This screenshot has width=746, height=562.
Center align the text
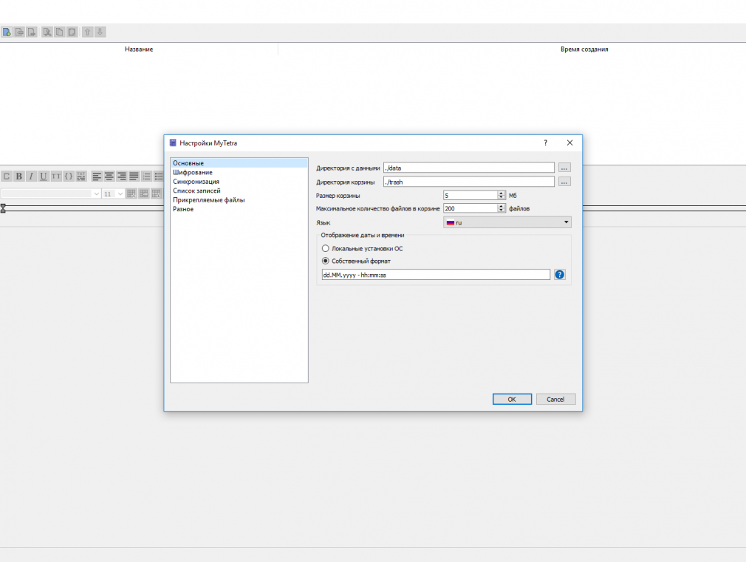pos(109,176)
